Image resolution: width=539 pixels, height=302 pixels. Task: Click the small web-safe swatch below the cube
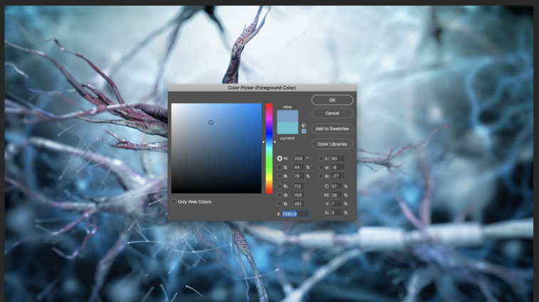coord(304,131)
